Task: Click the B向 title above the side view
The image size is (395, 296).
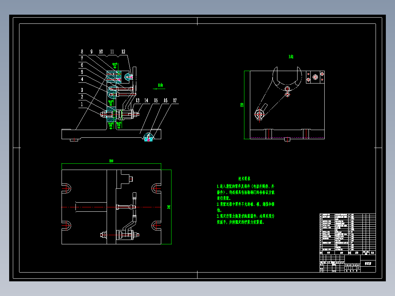Action: tap(291, 57)
